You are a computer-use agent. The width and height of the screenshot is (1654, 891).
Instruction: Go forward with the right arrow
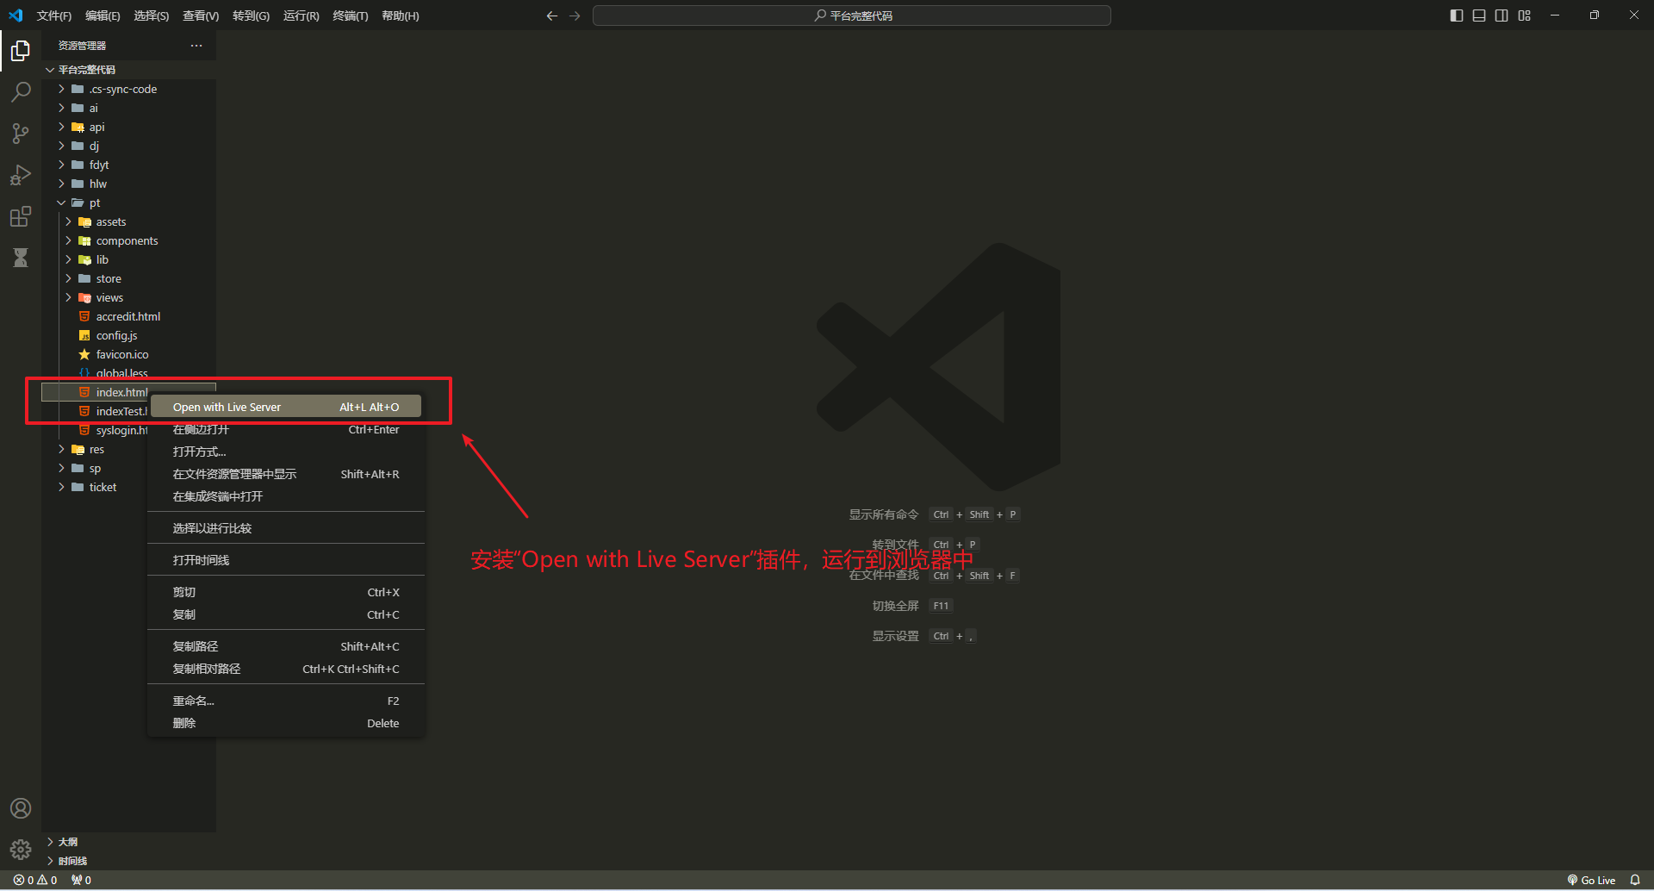575,16
